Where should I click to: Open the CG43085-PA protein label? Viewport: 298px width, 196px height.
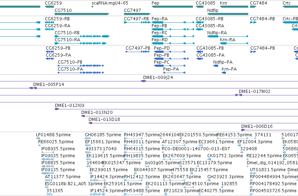pos(210,55)
